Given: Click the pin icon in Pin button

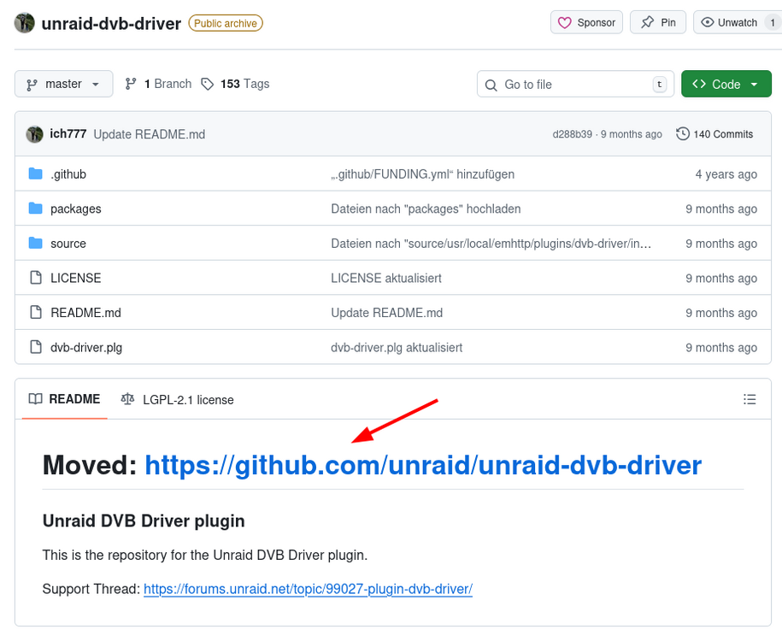Looking at the screenshot, I should click(647, 22).
